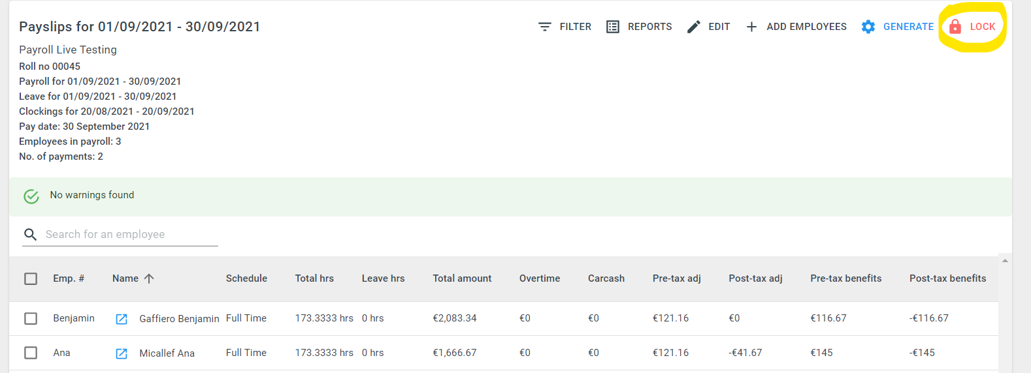Click the red Lock padlock icon
The image size is (1031, 373).
click(x=955, y=27)
